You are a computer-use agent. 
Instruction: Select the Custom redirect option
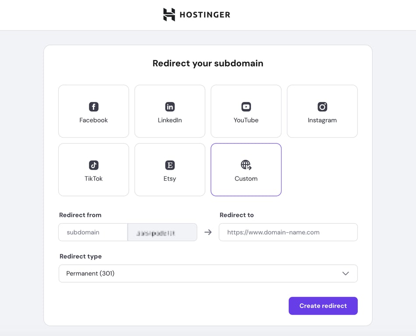coord(246,170)
